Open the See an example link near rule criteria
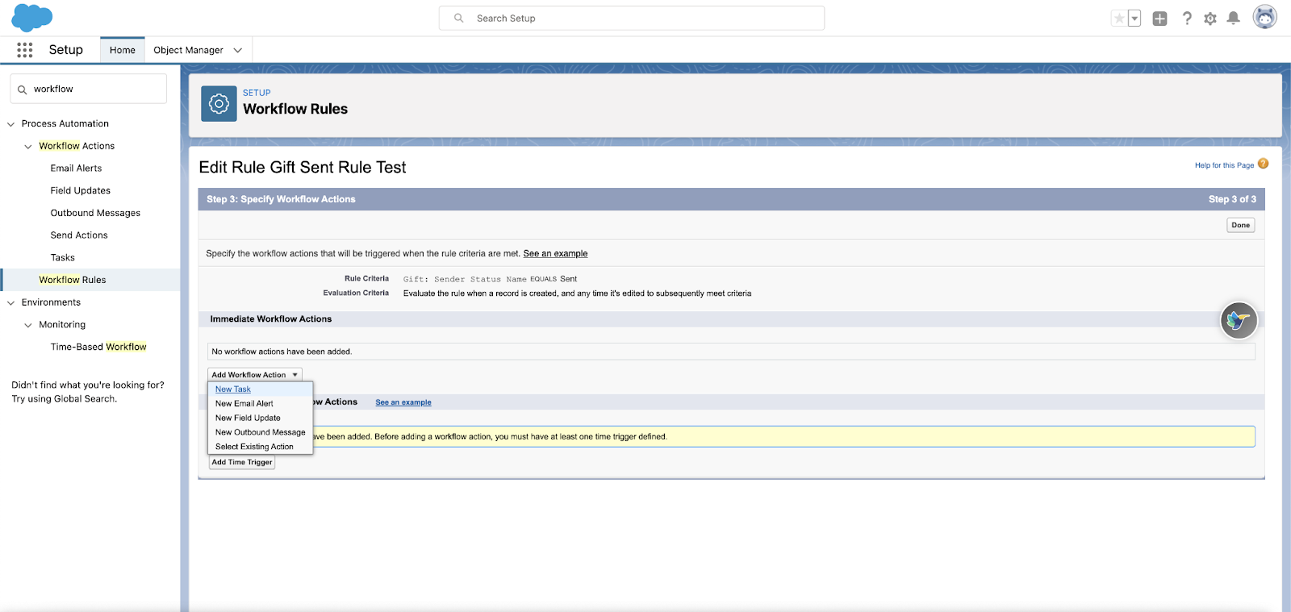Viewport: 1291px width, 612px height. (x=555, y=253)
